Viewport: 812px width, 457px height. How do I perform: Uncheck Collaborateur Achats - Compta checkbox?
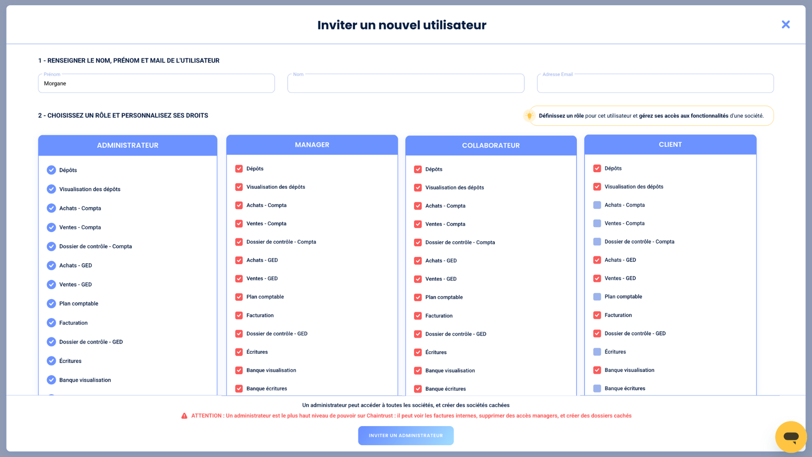click(418, 206)
